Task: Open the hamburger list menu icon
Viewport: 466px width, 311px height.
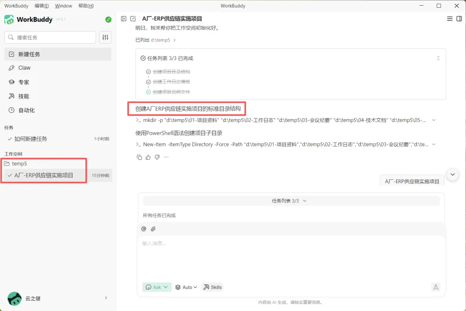Action: [x=450, y=19]
